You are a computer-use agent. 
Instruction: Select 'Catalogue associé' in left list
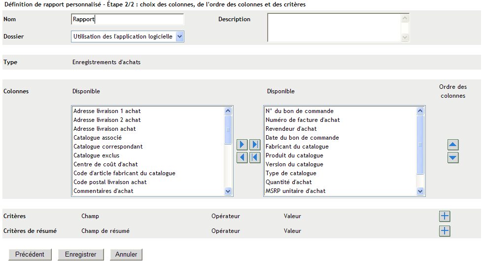pyautogui.click(x=148, y=138)
